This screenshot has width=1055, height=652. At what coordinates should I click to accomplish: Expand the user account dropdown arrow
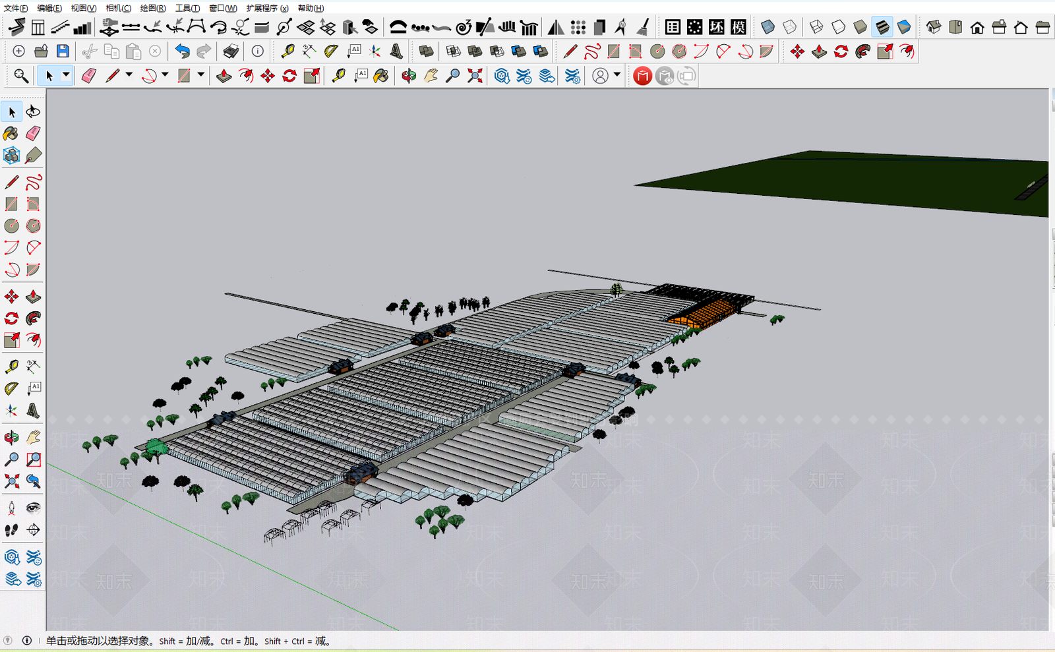click(x=617, y=76)
